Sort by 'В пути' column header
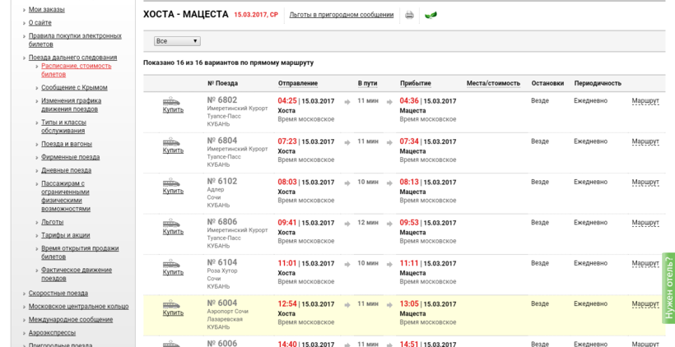 367,83
